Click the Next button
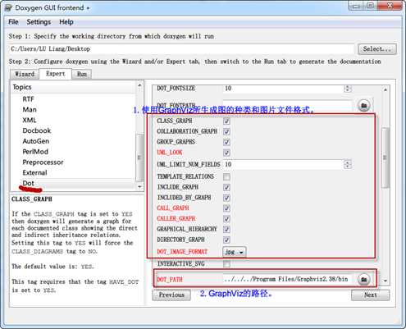The width and height of the screenshot is (406, 329). point(371,295)
